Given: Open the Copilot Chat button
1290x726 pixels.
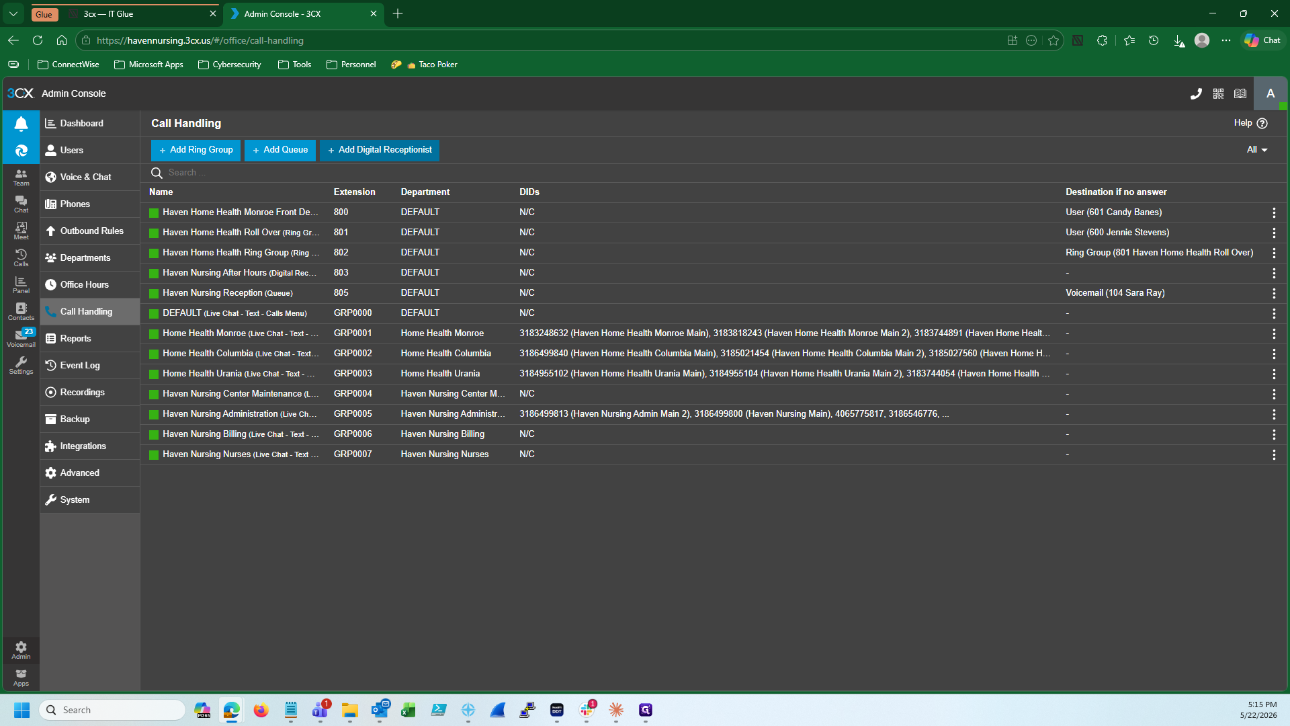Looking at the screenshot, I should (x=1262, y=40).
